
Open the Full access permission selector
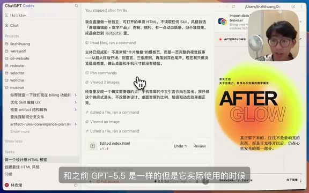tap(108, 181)
